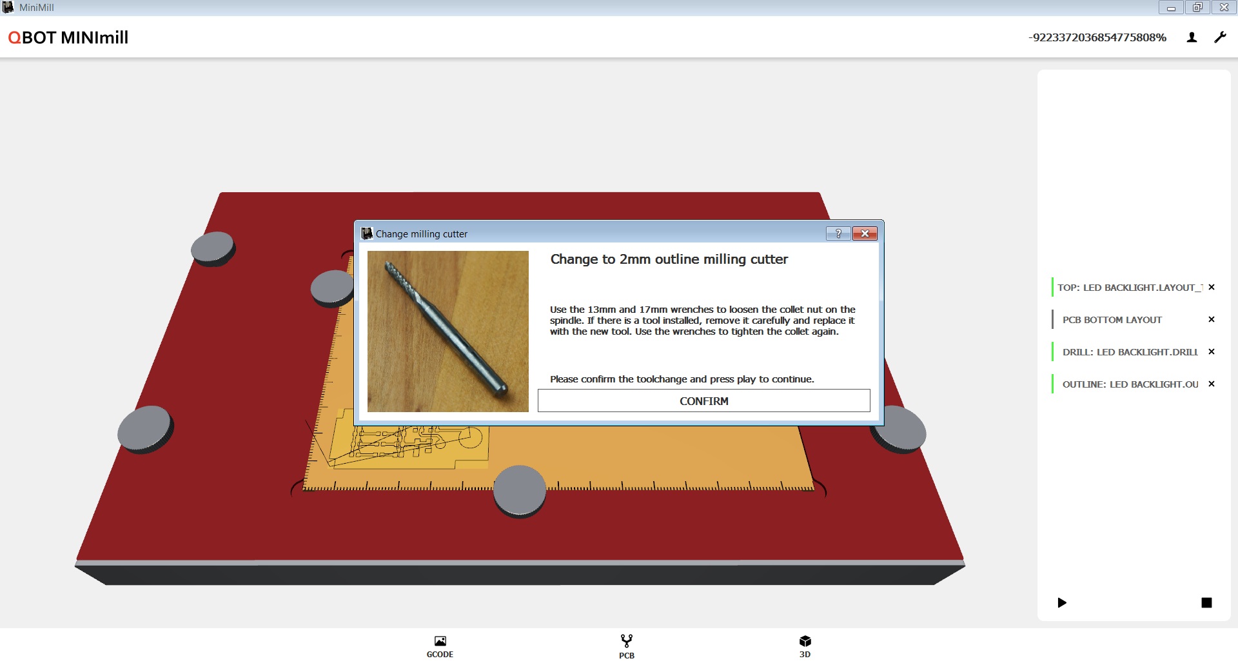
Task: Switch to the 3D view tab
Action: coord(805,646)
